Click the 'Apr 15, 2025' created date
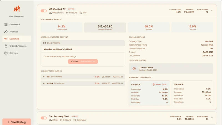Screen dimensions: 222x125 [208, 52]
